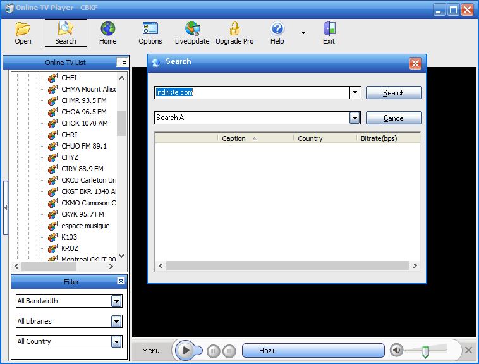The height and width of the screenshot is (364, 479).
Task: Sort results by the Country column header
Action: click(325, 138)
